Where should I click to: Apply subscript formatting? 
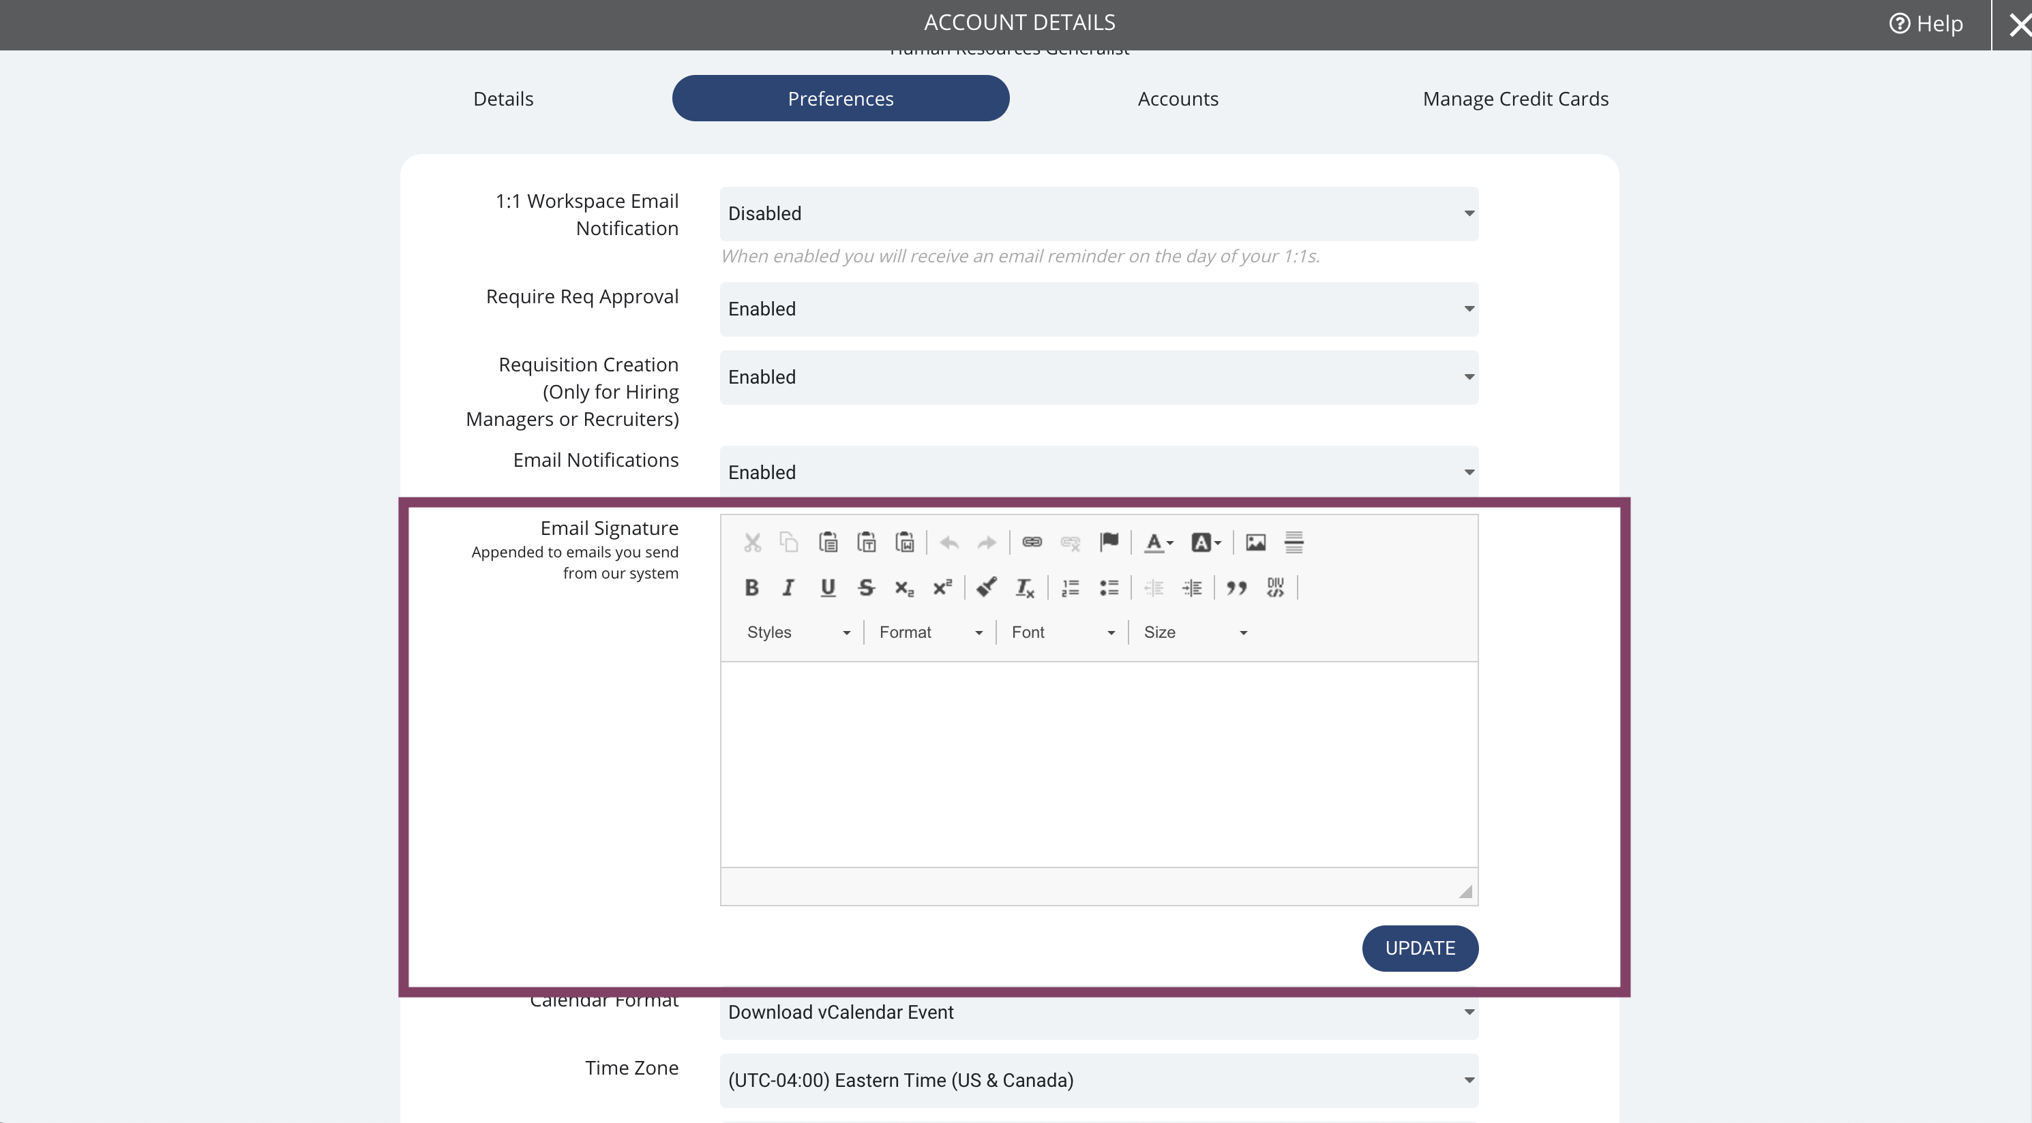[x=904, y=587]
